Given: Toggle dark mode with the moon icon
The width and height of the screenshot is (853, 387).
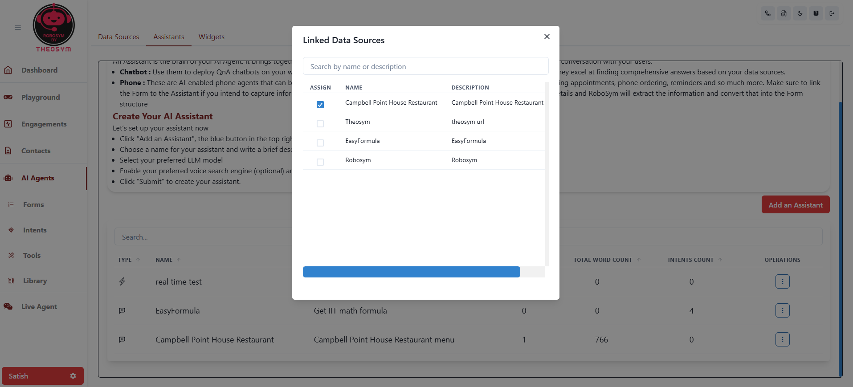Looking at the screenshot, I should 800,13.
